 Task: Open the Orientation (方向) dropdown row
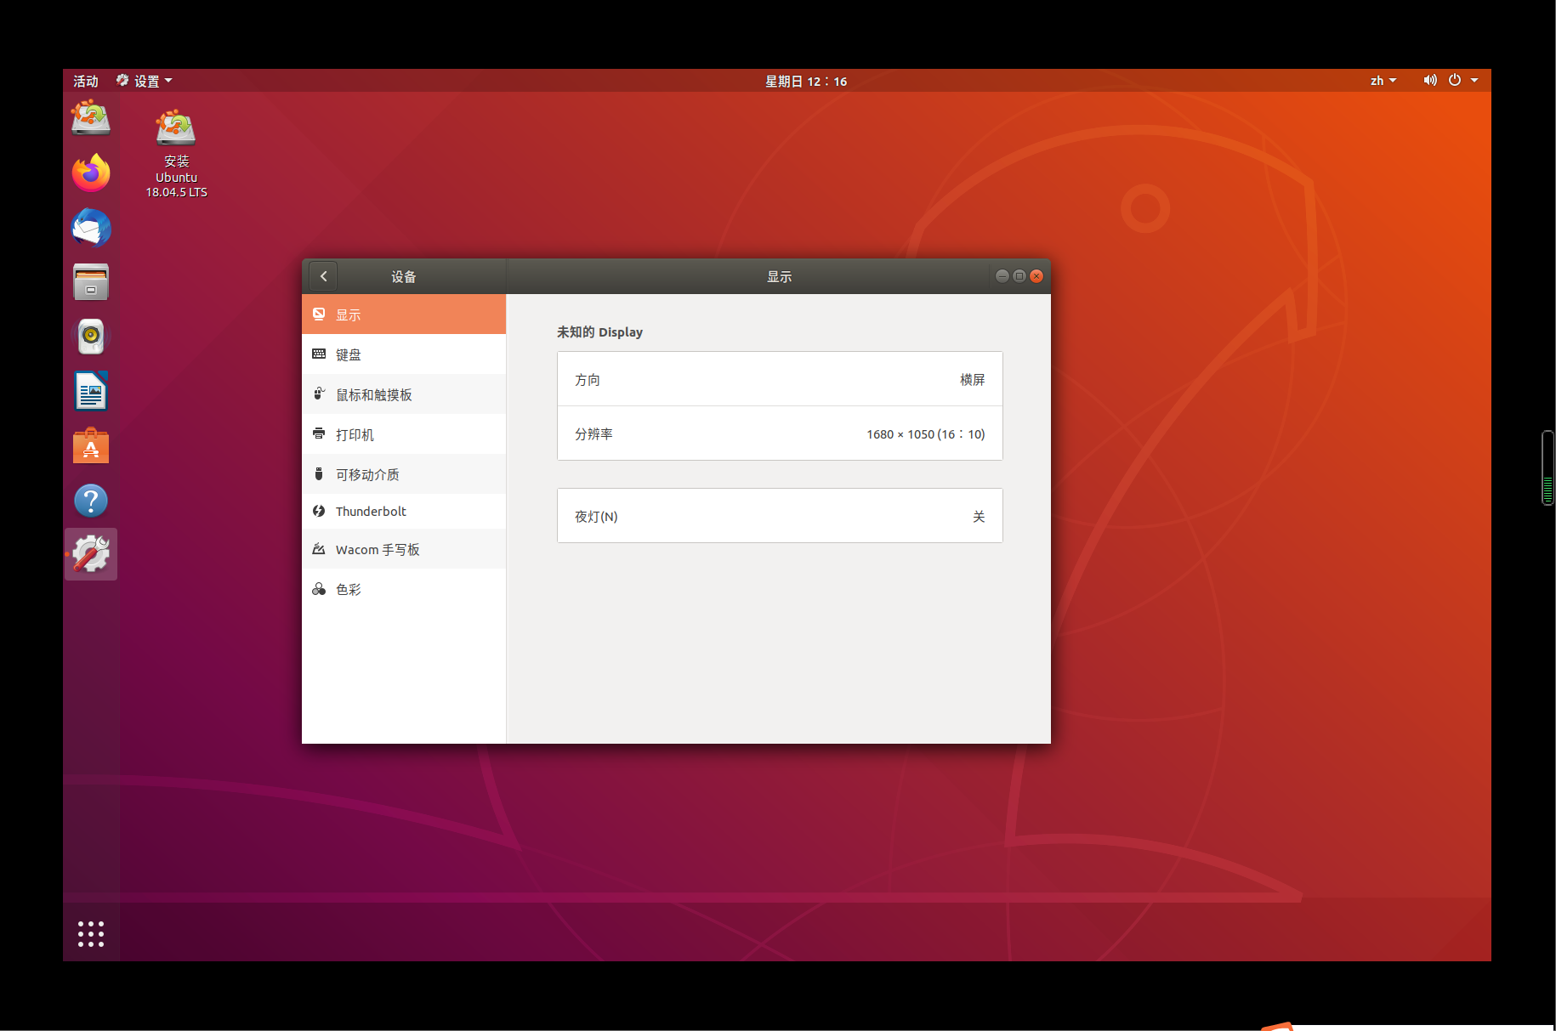pyautogui.click(x=779, y=379)
